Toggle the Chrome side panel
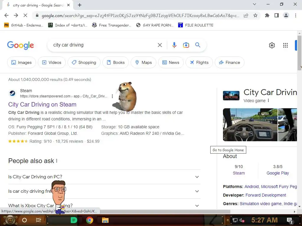 click(x=277, y=15)
